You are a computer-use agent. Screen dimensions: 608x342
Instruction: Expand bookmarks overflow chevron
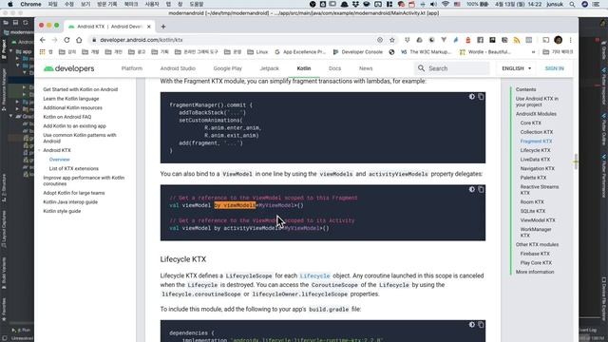point(533,52)
